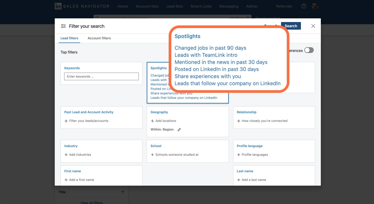
Task: Click Leads that follow your company in Spotlights card
Action: tap(184, 98)
